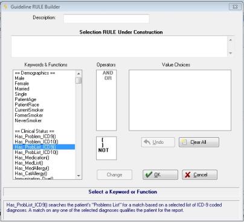Click rule construction box scroll down arrow

(x=231, y=53)
